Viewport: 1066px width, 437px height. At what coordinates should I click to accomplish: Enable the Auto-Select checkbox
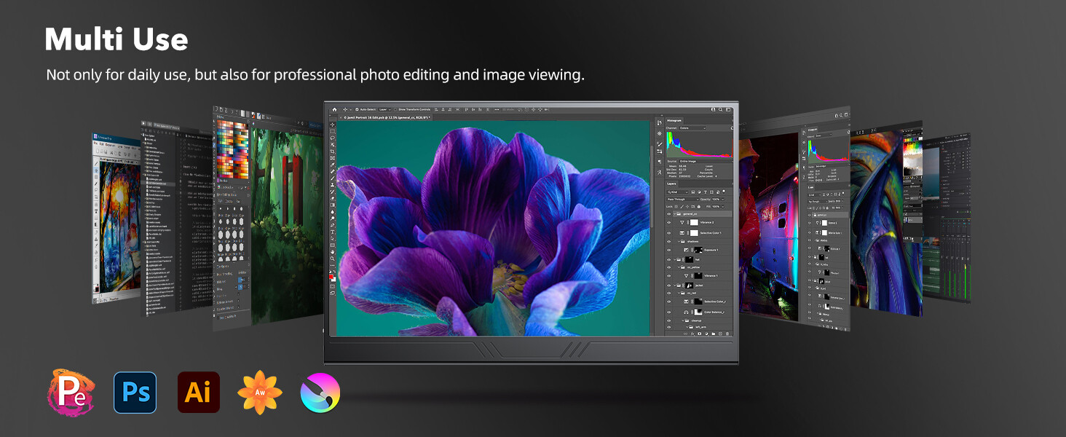(x=358, y=109)
